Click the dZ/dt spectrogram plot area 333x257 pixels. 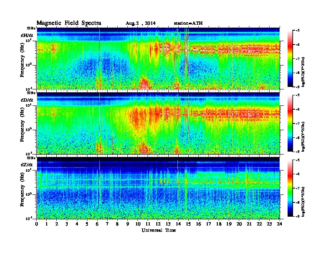click(x=158, y=188)
